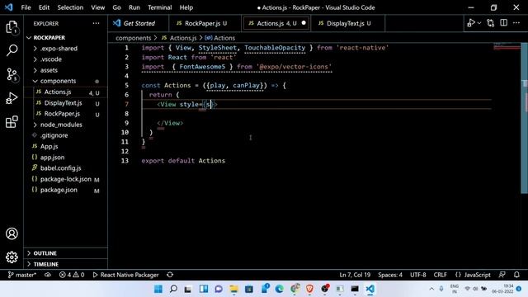Open the File menu
This screenshot has height=297, width=528.
click(26, 7)
